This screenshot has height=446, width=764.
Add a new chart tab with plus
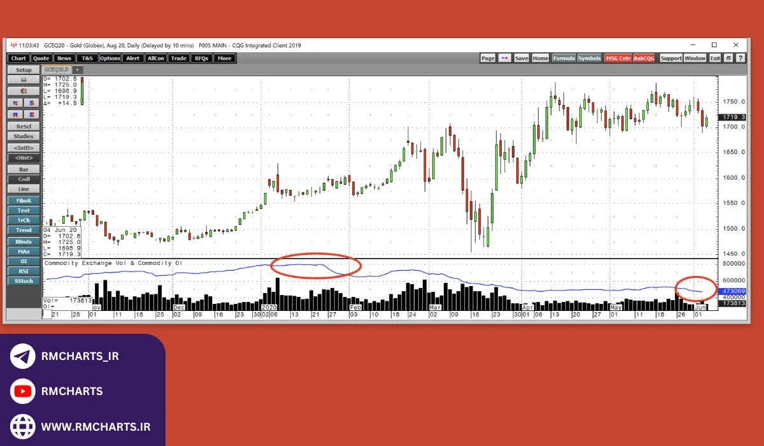(x=77, y=69)
